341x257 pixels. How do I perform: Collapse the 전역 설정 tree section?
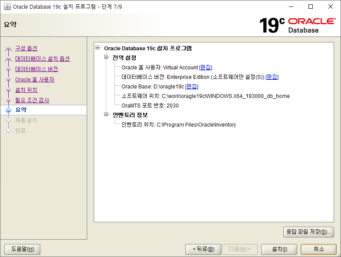106,57
